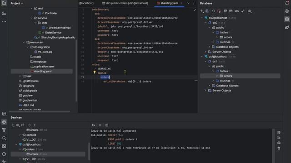Open table editor icon in Database toolbar

(231, 11)
